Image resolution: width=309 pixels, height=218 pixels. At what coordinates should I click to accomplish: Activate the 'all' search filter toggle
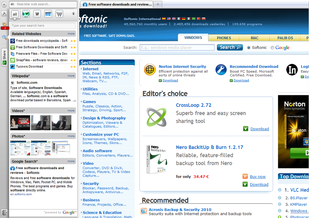(x=15, y=14)
